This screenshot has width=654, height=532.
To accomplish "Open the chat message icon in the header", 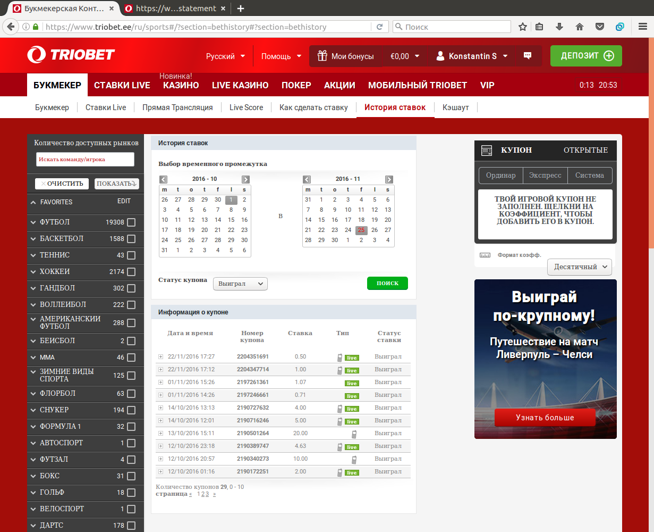I will pyautogui.click(x=528, y=55).
